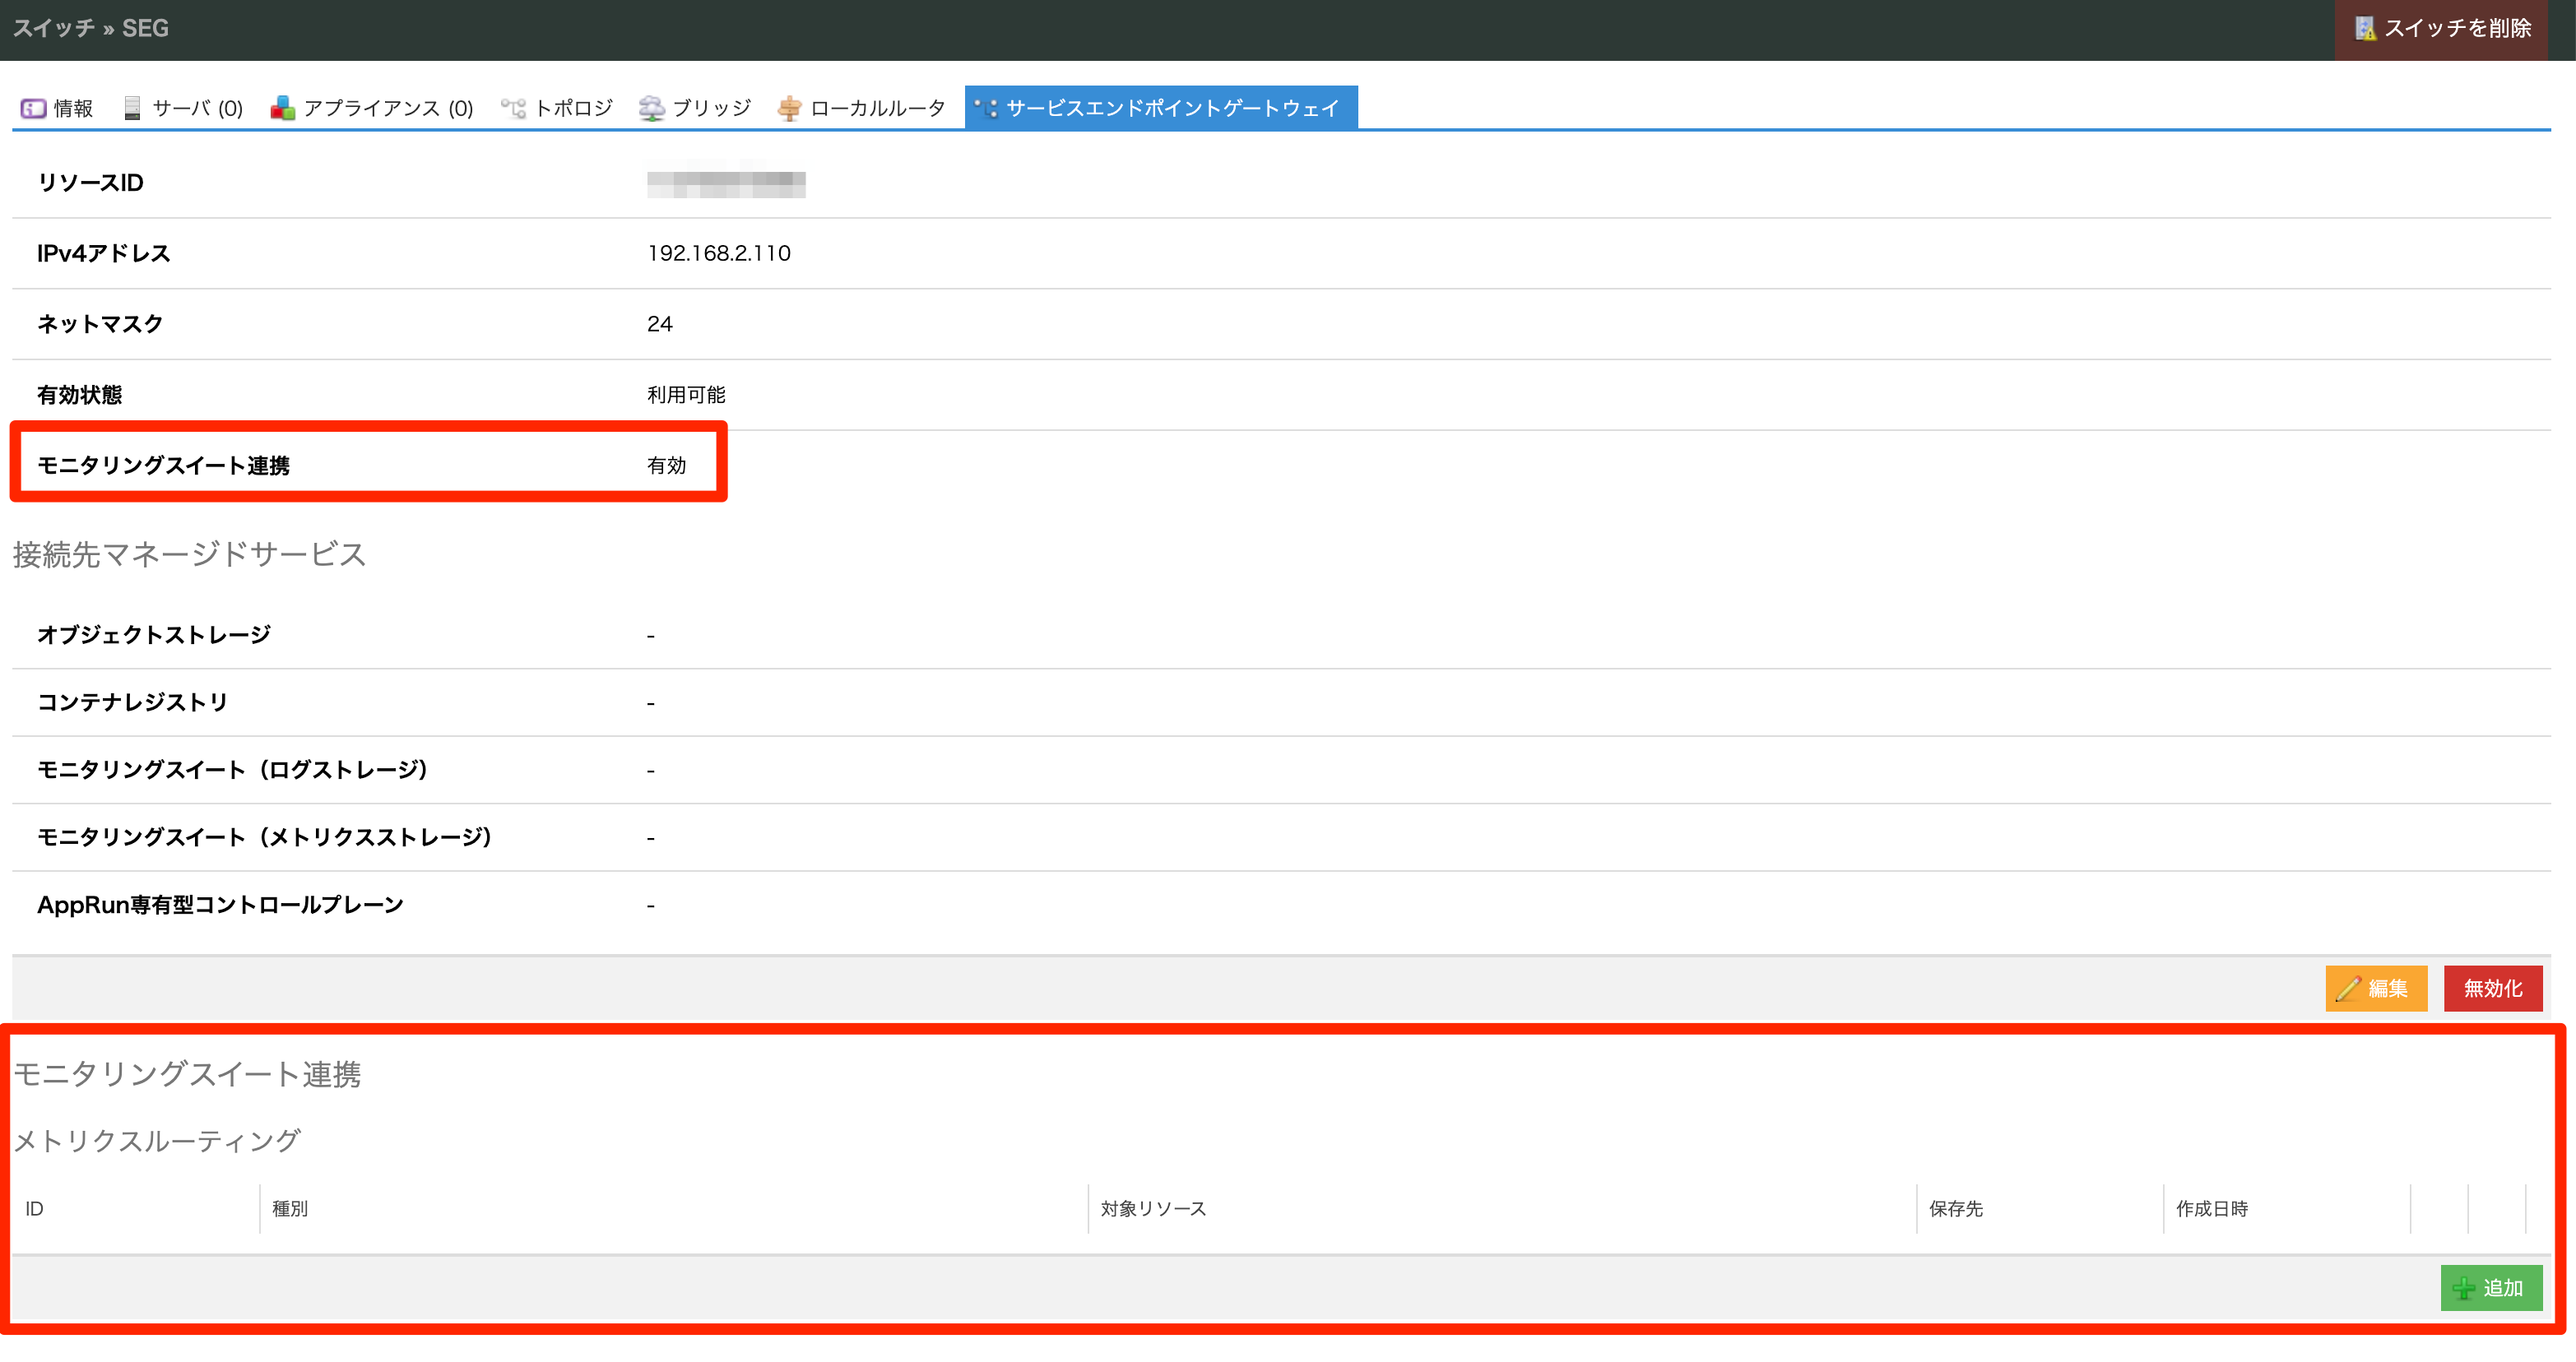Click the 作成日時 column header

pyautogui.click(x=2212, y=1209)
